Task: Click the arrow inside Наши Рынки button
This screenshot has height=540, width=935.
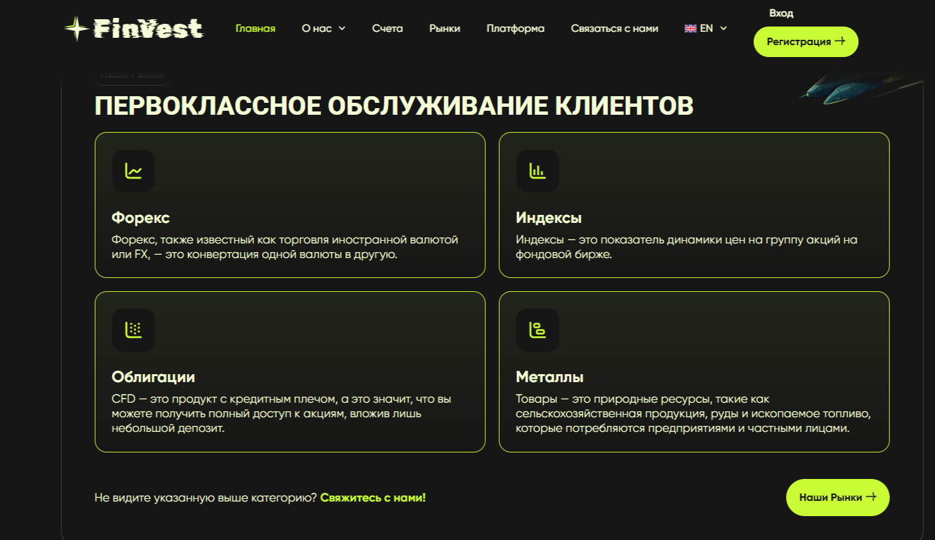Action: (871, 497)
